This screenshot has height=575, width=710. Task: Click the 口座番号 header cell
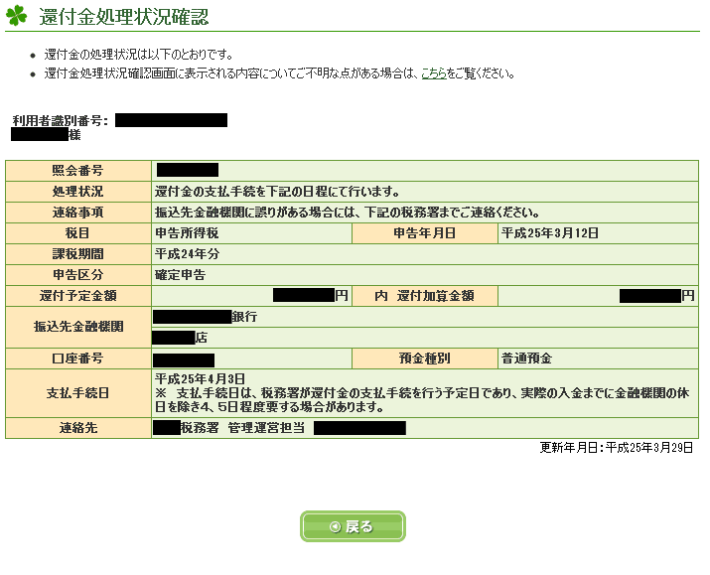tap(78, 359)
